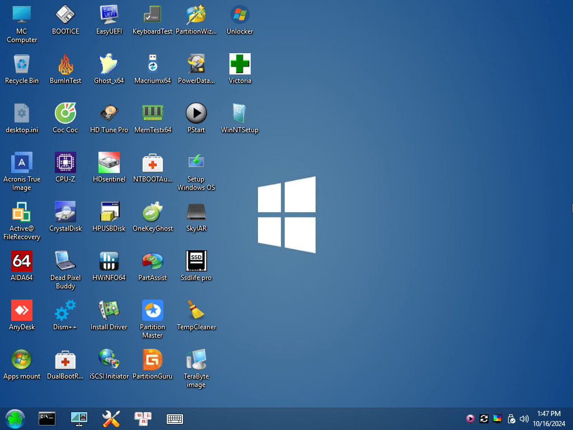Image resolution: width=573 pixels, height=430 pixels.
Task: Start KeyboardTest application
Action: tap(152, 20)
